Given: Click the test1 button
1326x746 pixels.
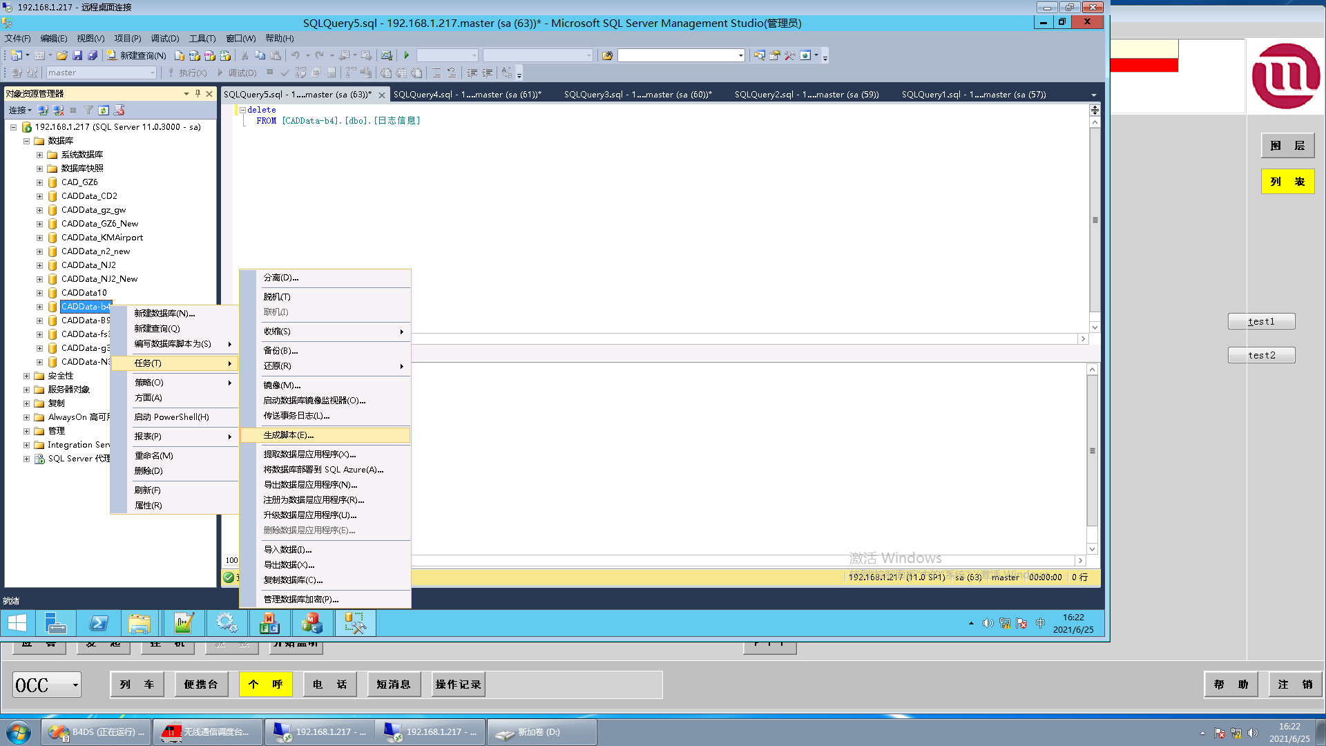Looking at the screenshot, I should (1261, 321).
